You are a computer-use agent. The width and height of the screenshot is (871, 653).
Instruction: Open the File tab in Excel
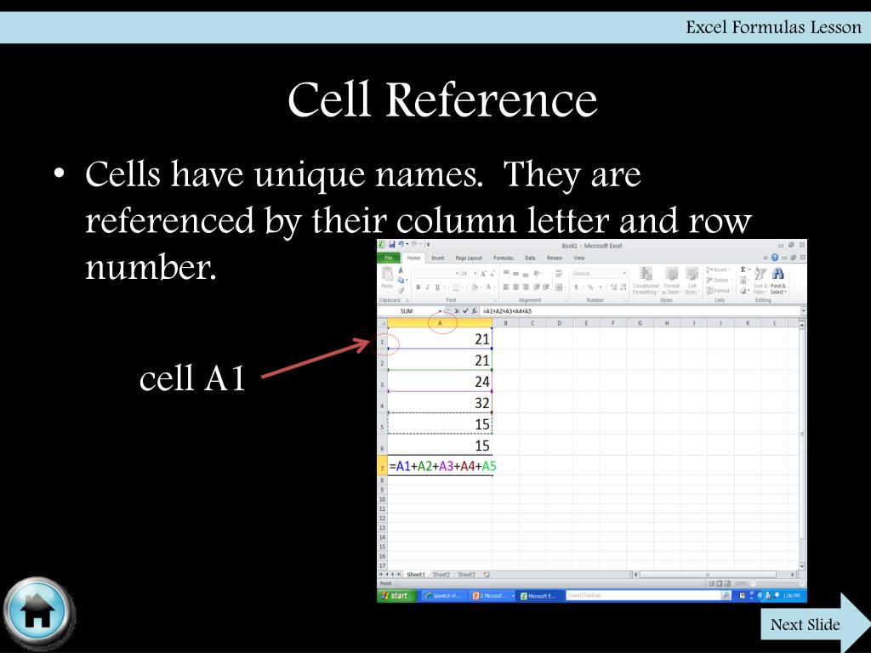pyautogui.click(x=389, y=258)
